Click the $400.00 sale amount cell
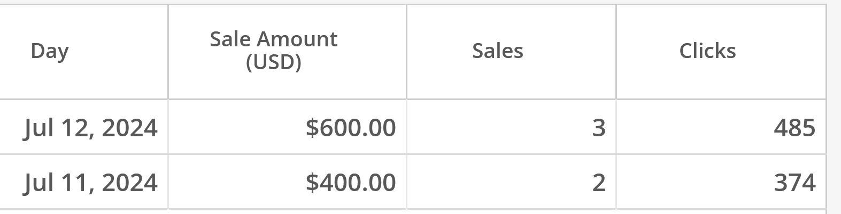The height and width of the screenshot is (214, 841). [x=351, y=182]
